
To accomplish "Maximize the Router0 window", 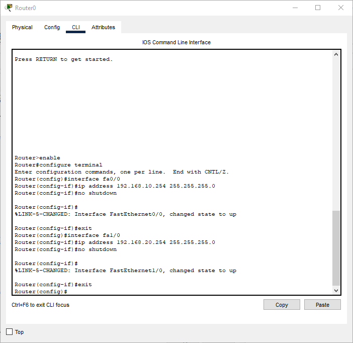I will point(318,8).
